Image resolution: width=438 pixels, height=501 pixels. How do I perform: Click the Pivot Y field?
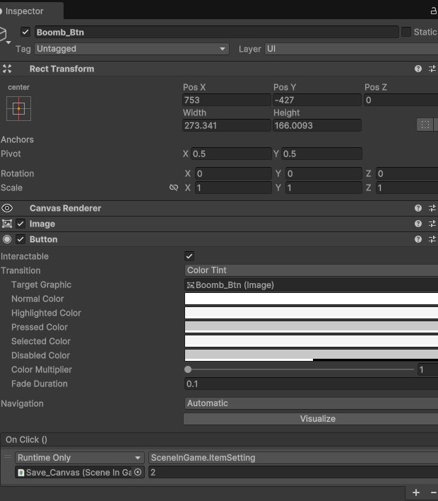[x=321, y=154]
